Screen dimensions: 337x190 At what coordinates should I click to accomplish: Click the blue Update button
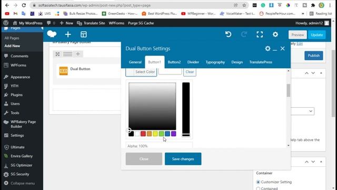tap(316, 35)
